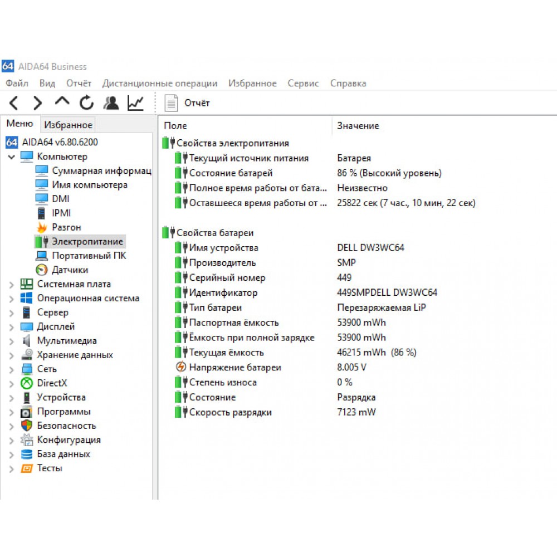Screen dimensions: 557x557
Task: Click the flame icon for Разгон
Action: pos(42,227)
